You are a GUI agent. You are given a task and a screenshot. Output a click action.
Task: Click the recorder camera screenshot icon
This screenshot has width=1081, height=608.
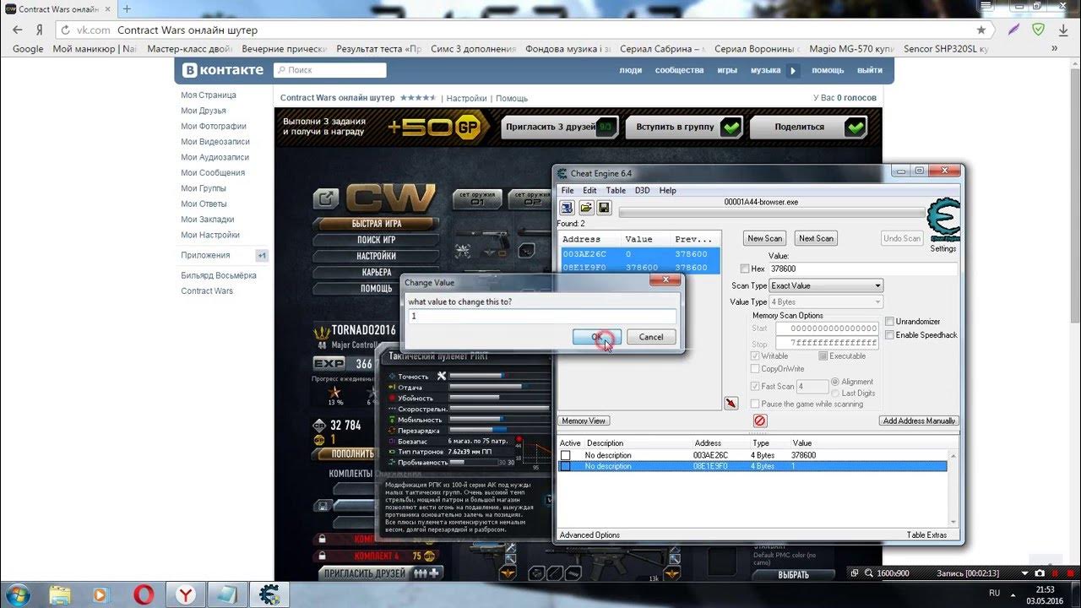point(1039,573)
